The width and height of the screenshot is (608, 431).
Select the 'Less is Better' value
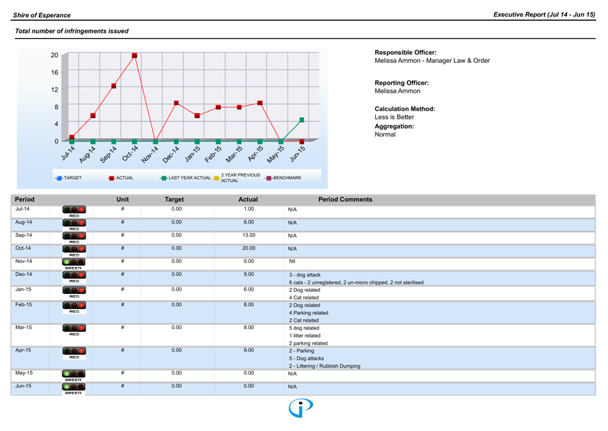(394, 117)
